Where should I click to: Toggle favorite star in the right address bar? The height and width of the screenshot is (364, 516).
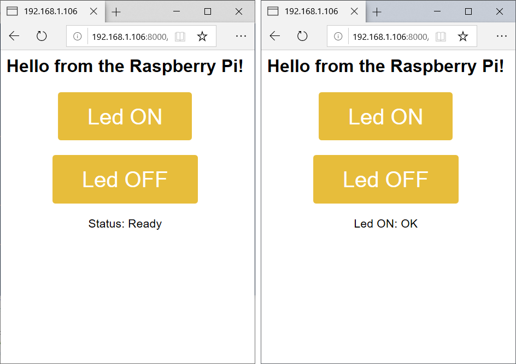coord(463,36)
